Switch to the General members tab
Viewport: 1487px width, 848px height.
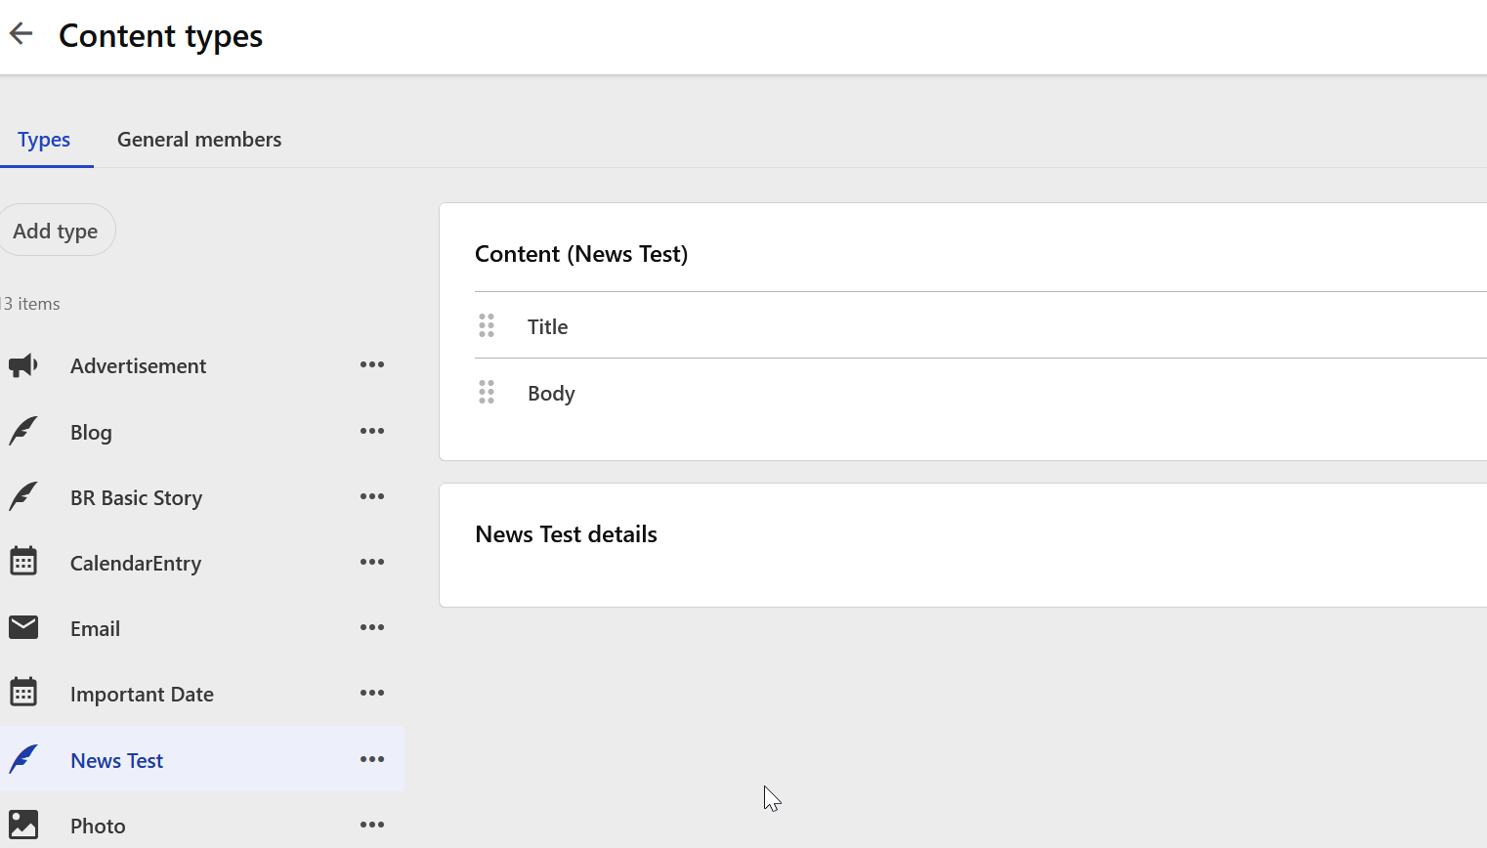click(199, 140)
